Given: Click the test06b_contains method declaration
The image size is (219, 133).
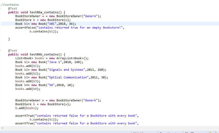Looking at the screenshot, I should [x=37, y=54].
